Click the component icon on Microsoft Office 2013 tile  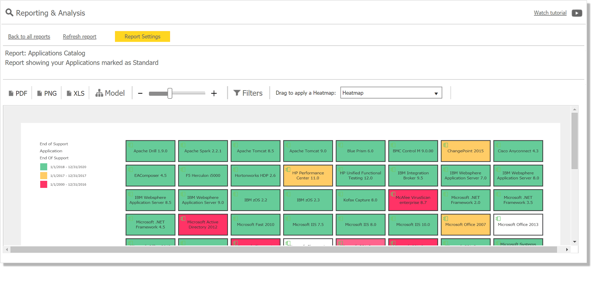(498, 218)
